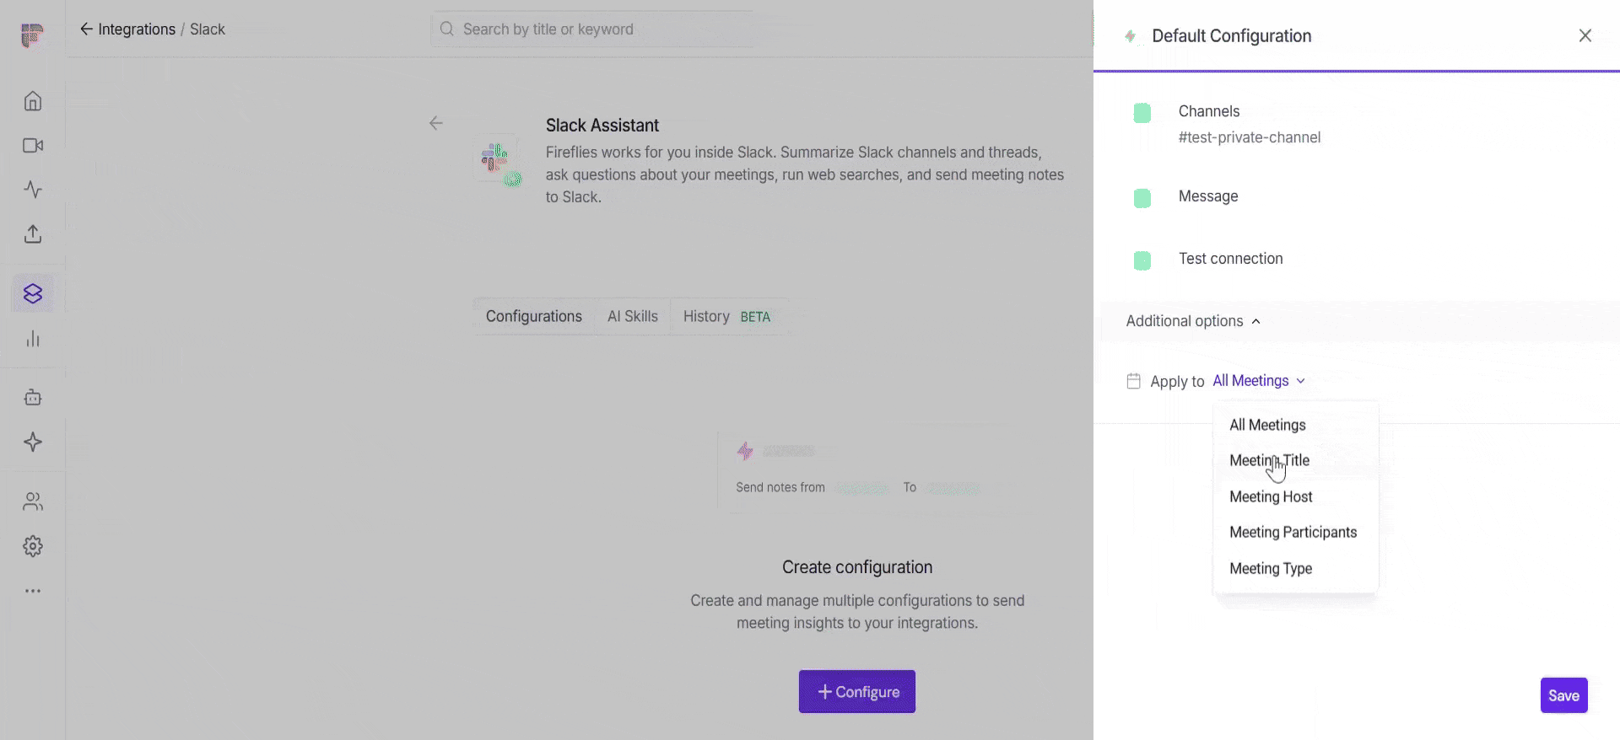Viewport: 1620px width, 740px height.
Task: Open the Test connection step
Action: (1230, 259)
